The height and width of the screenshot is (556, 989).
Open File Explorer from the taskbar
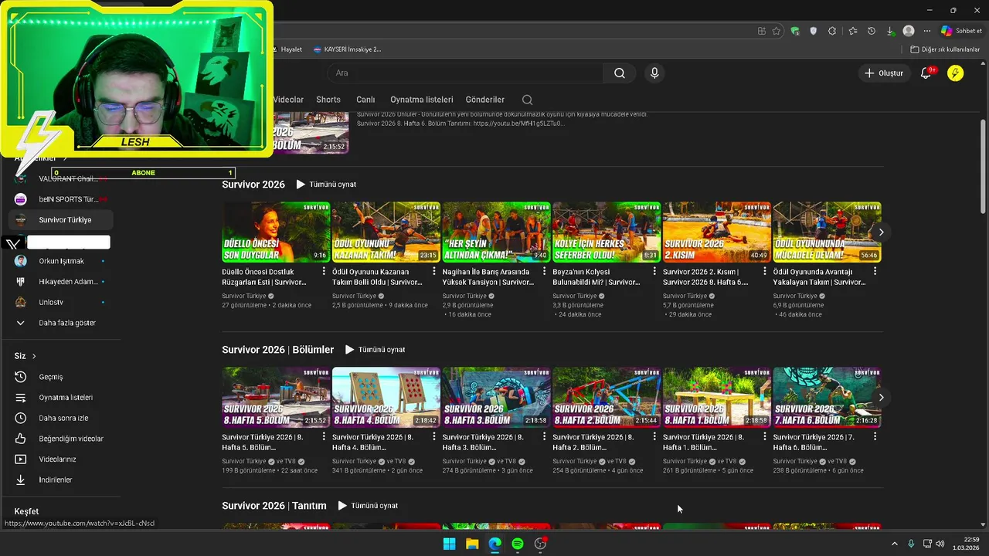[472, 544]
